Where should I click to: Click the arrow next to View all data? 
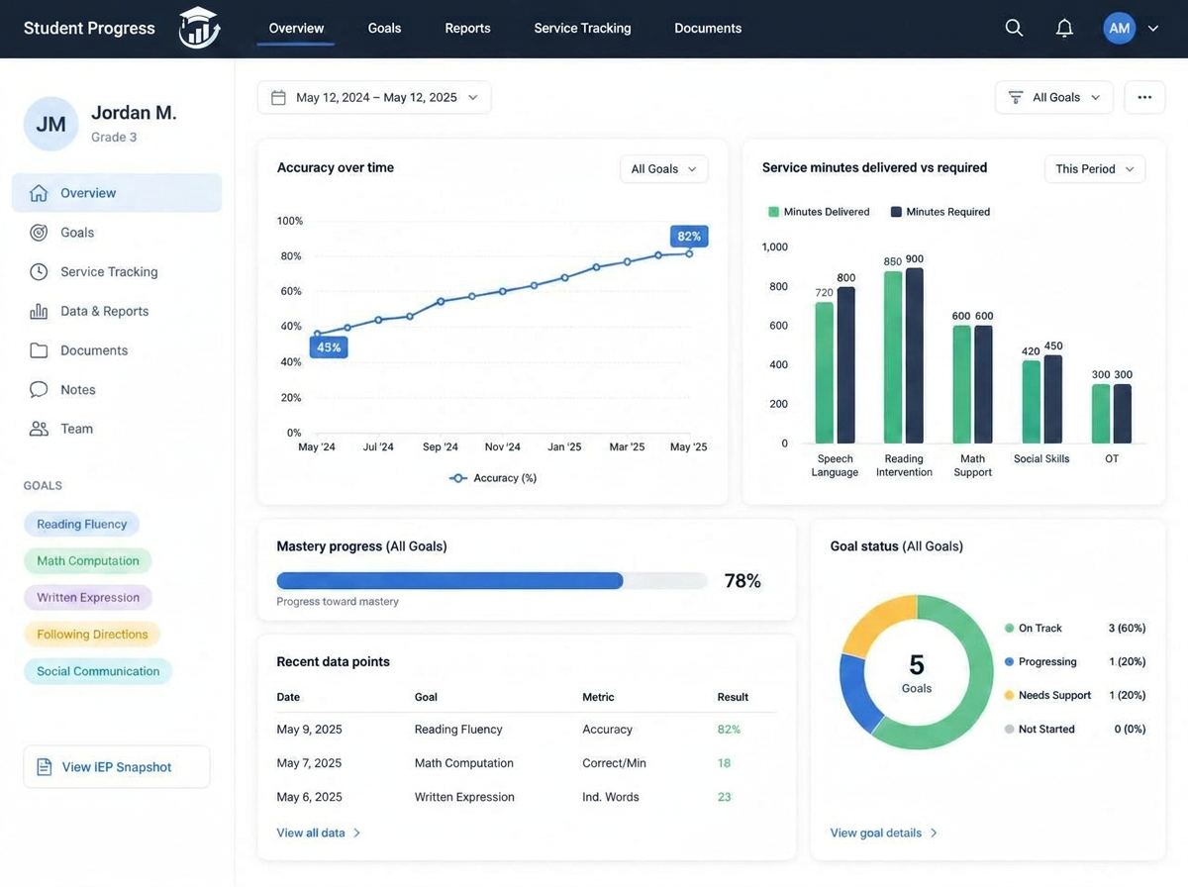[357, 833]
